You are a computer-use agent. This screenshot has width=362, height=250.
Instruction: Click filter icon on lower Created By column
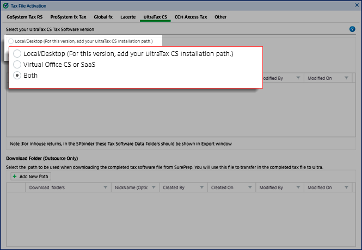pyautogui.click(x=201, y=187)
